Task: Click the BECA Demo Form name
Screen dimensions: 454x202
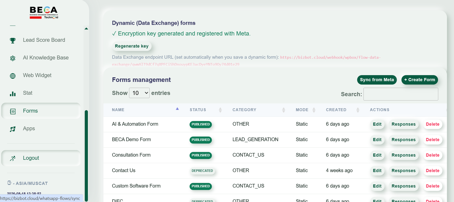Action: (131, 139)
